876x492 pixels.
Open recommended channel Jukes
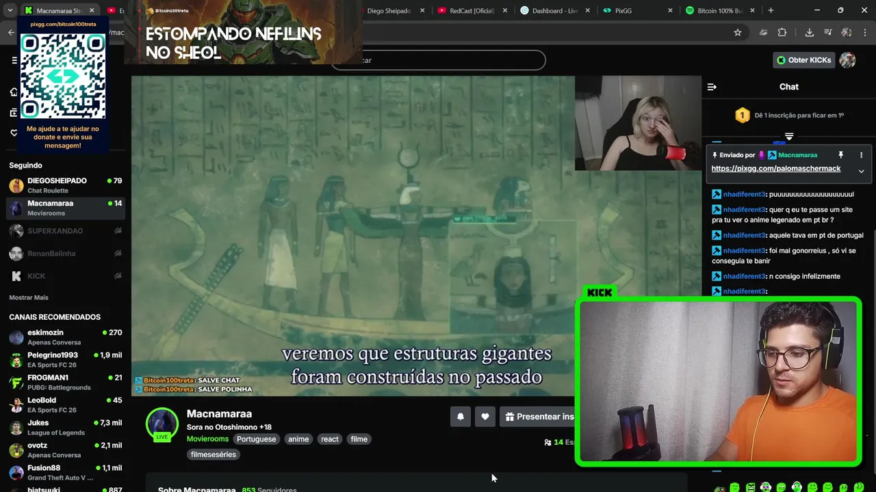pyautogui.click(x=65, y=427)
